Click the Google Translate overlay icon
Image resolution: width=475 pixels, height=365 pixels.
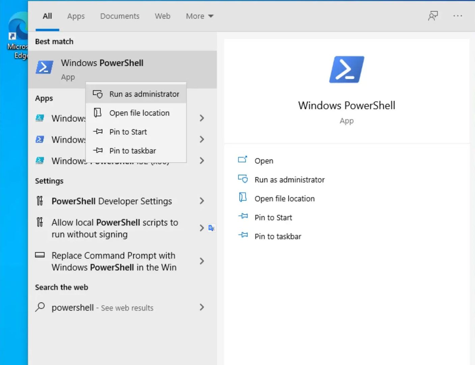coord(212,228)
